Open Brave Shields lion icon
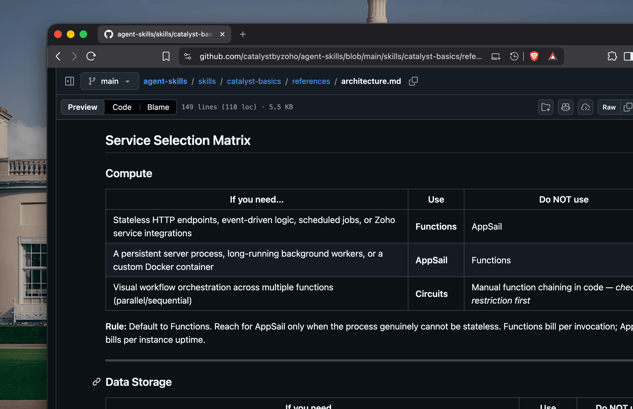This screenshot has height=409, width=633. click(x=534, y=56)
